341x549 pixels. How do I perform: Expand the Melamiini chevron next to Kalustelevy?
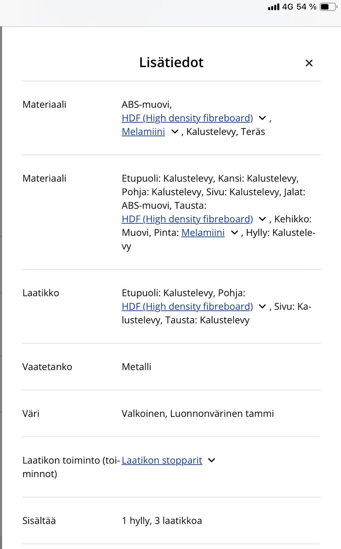click(x=174, y=131)
